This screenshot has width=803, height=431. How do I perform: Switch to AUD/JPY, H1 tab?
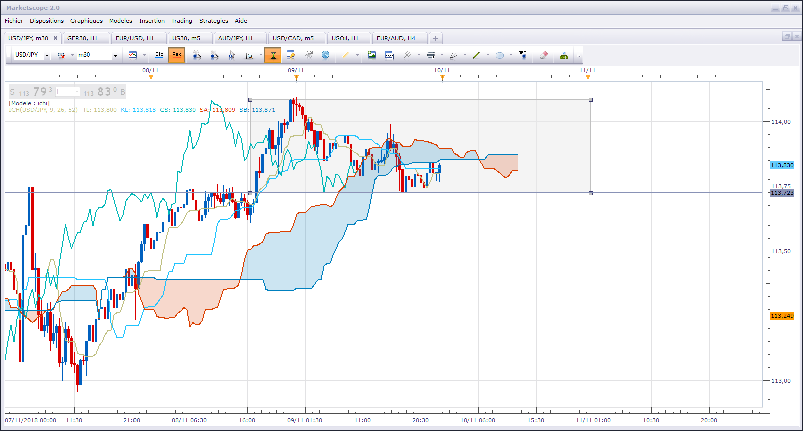(x=240, y=38)
